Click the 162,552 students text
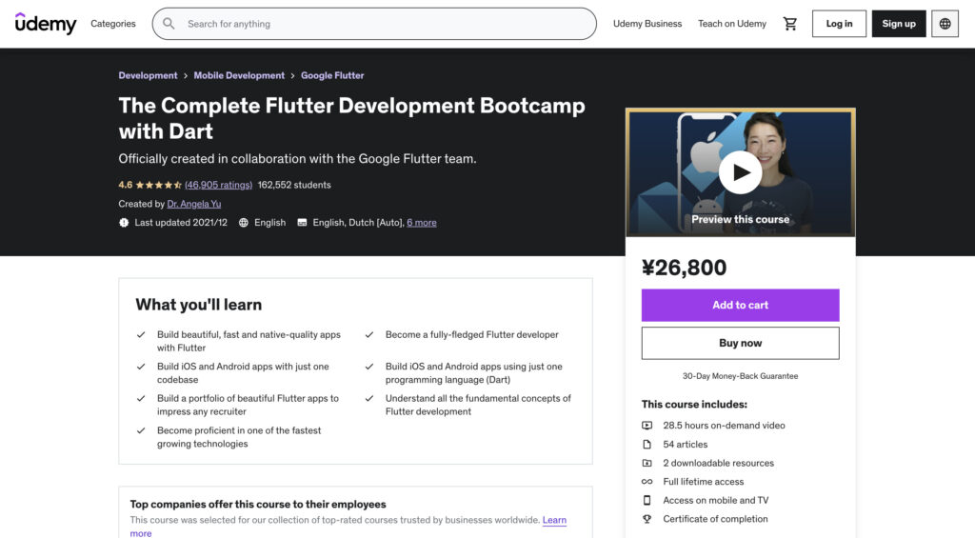 click(x=294, y=185)
